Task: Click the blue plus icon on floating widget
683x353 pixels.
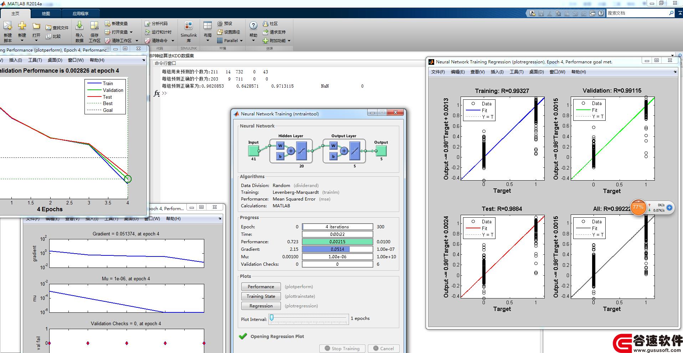Action: click(x=669, y=207)
